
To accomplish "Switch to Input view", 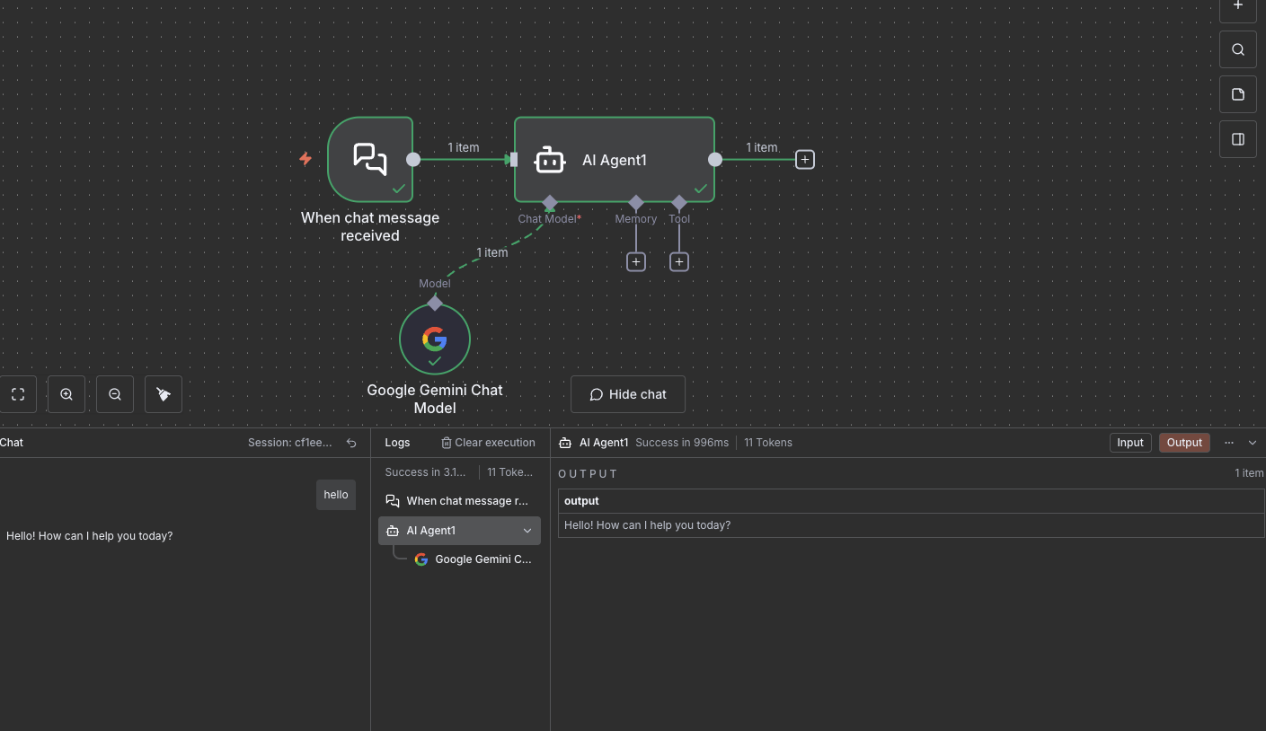I will pyautogui.click(x=1129, y=443).
